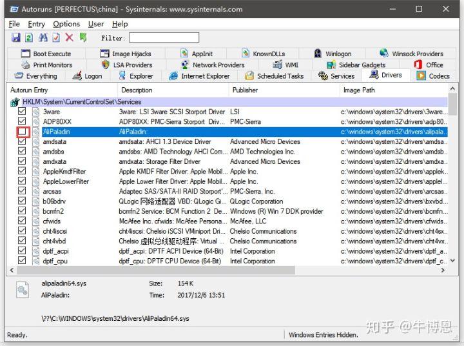Click the file icon of the cfwids row
The image size is (464, 346).
(36, 221)
